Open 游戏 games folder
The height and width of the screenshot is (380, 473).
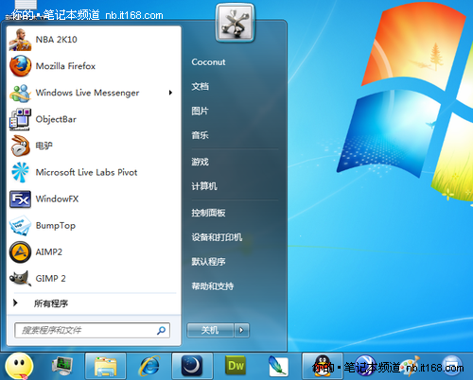[200, 162]
